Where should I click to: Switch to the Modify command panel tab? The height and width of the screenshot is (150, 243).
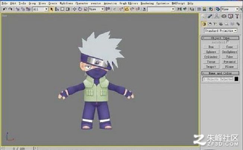pos(210,16)
